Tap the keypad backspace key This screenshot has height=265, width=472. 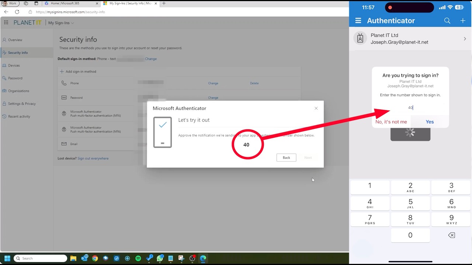coord(451,235)
